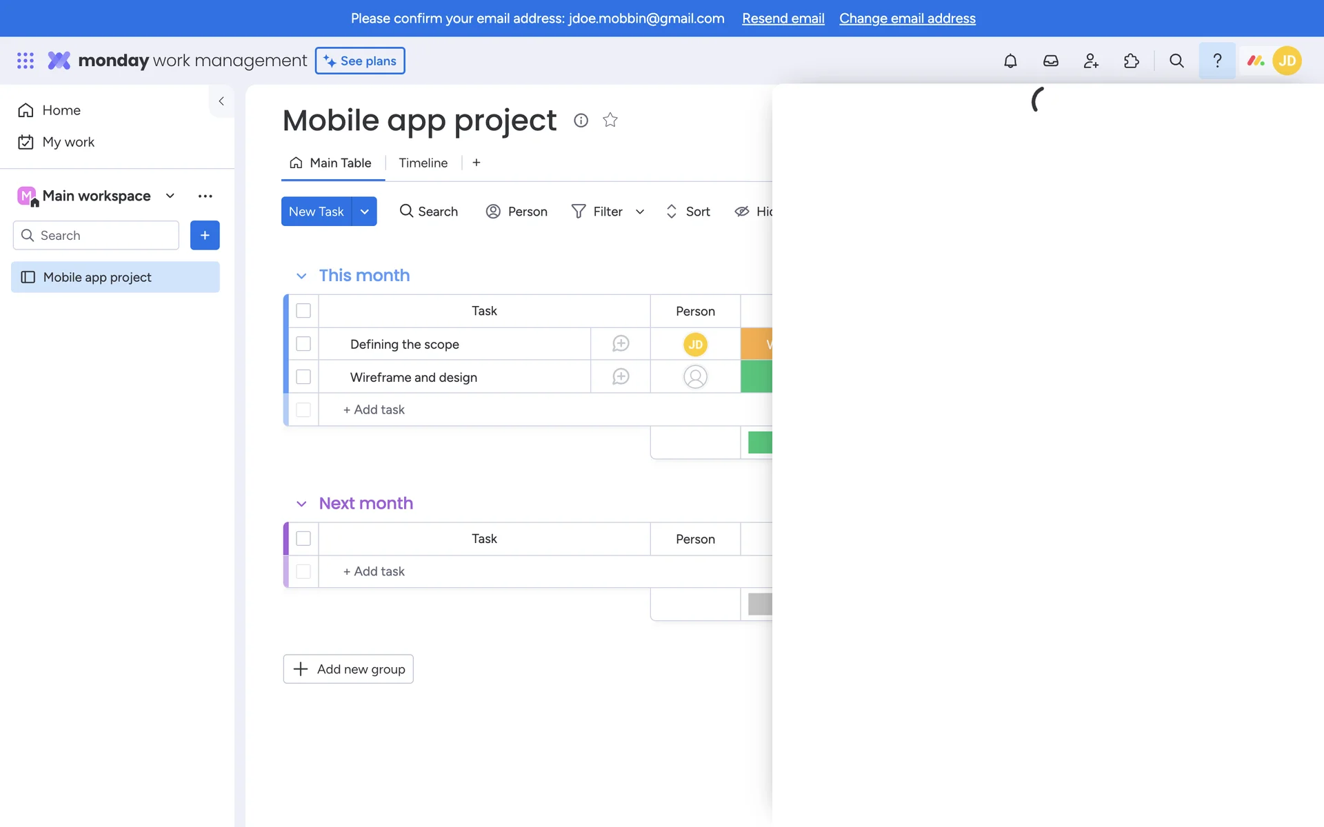Open the product switcher grid icon

click(26, 61)
